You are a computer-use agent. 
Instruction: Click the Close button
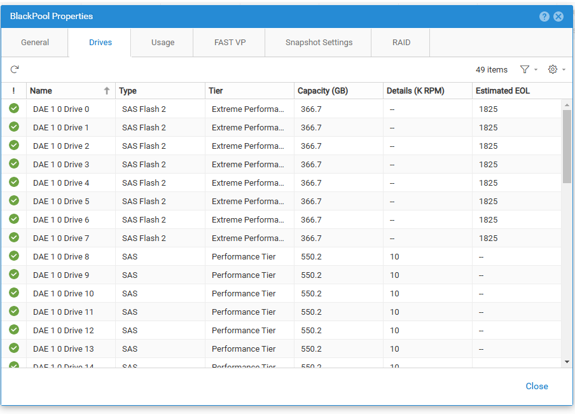(536, 386)
